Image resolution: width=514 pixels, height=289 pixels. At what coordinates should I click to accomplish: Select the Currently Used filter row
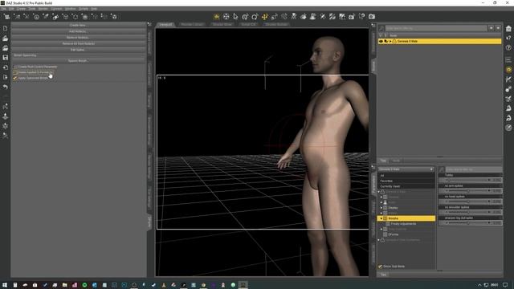click(x=406, y=186)
